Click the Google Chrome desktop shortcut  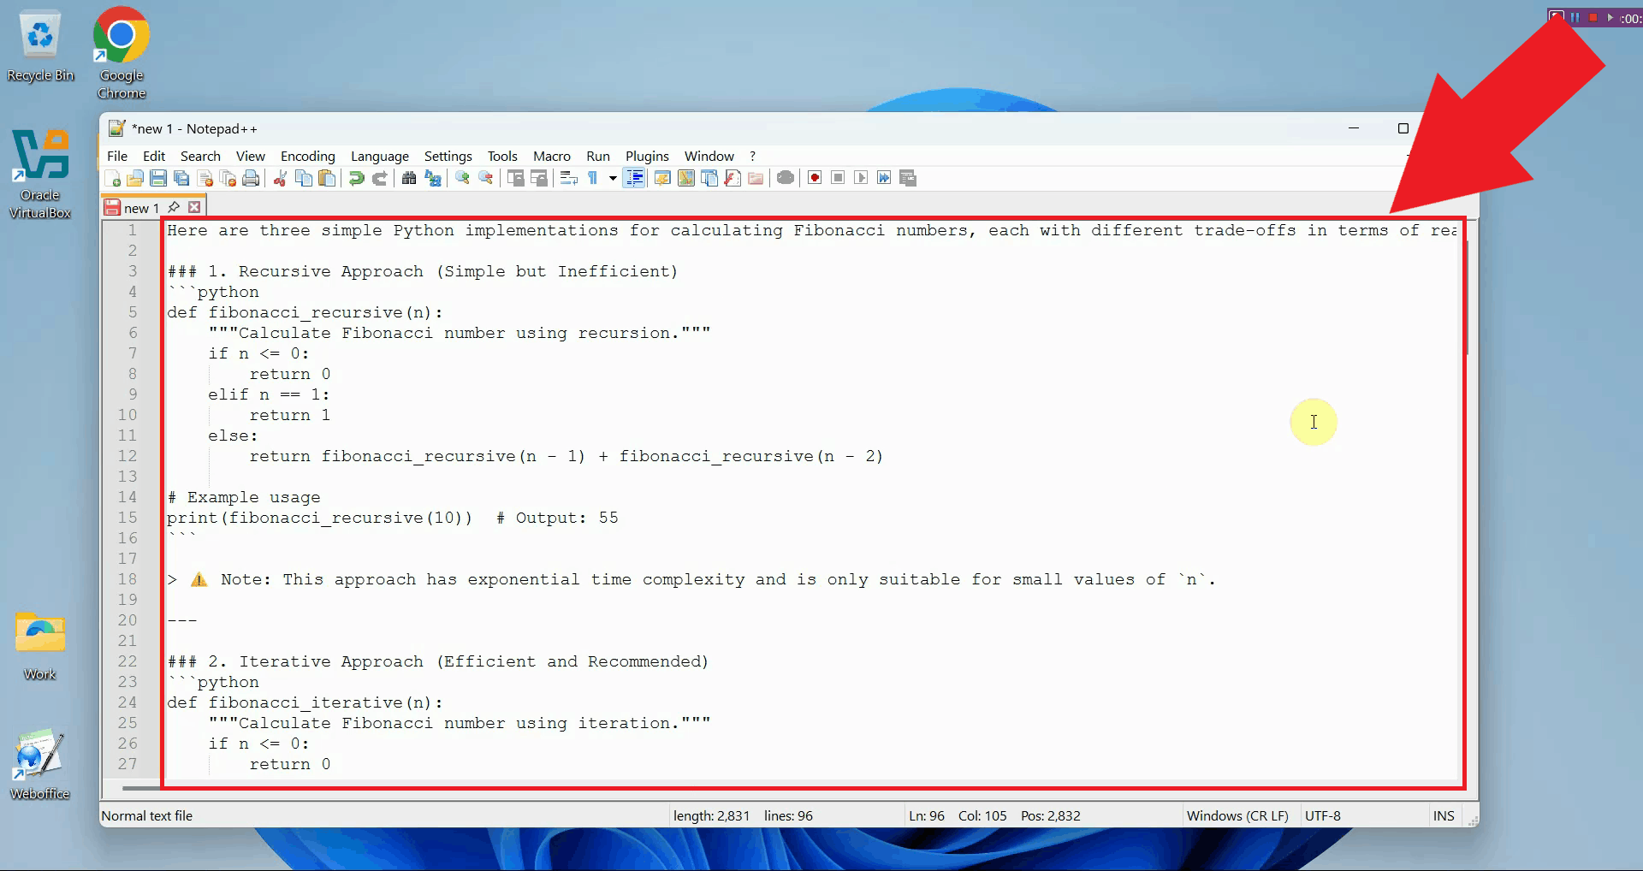(x=121, y=53)
